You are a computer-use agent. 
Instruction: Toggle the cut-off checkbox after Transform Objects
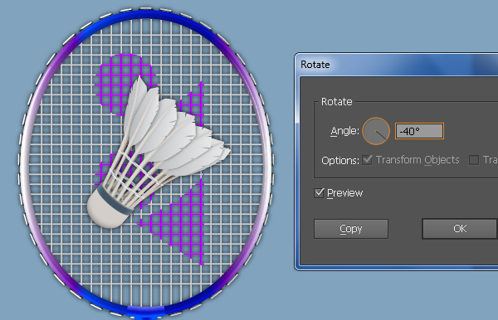(474, 160)
